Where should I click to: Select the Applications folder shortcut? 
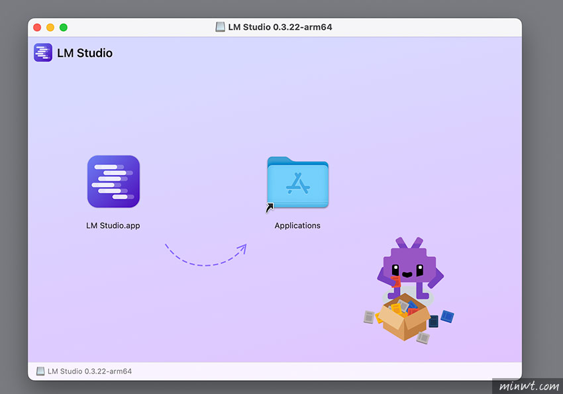[297, 183]
